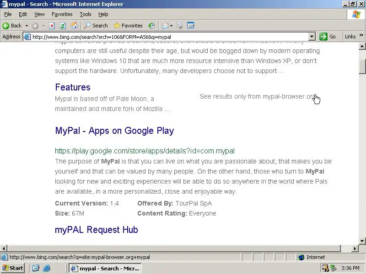Click the vertical scrollbar thumb
Viewport: 366px width, 274px height.
click(x=362, y=66)
